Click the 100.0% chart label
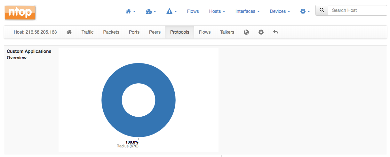The height and width of the screenshot is (157, 390). (132, 142)
